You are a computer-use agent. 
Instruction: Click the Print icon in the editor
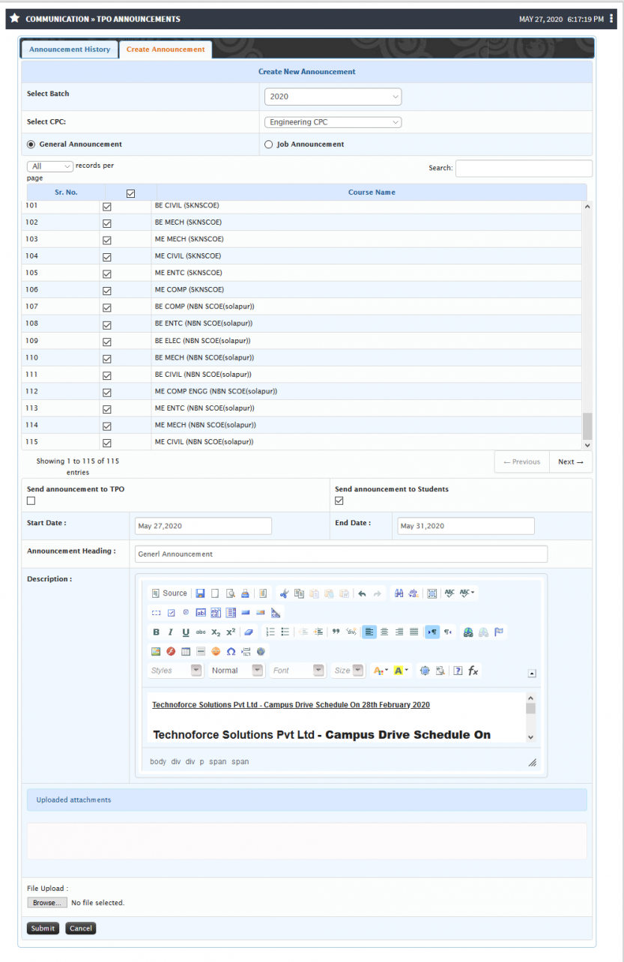(x=245, y=593)
